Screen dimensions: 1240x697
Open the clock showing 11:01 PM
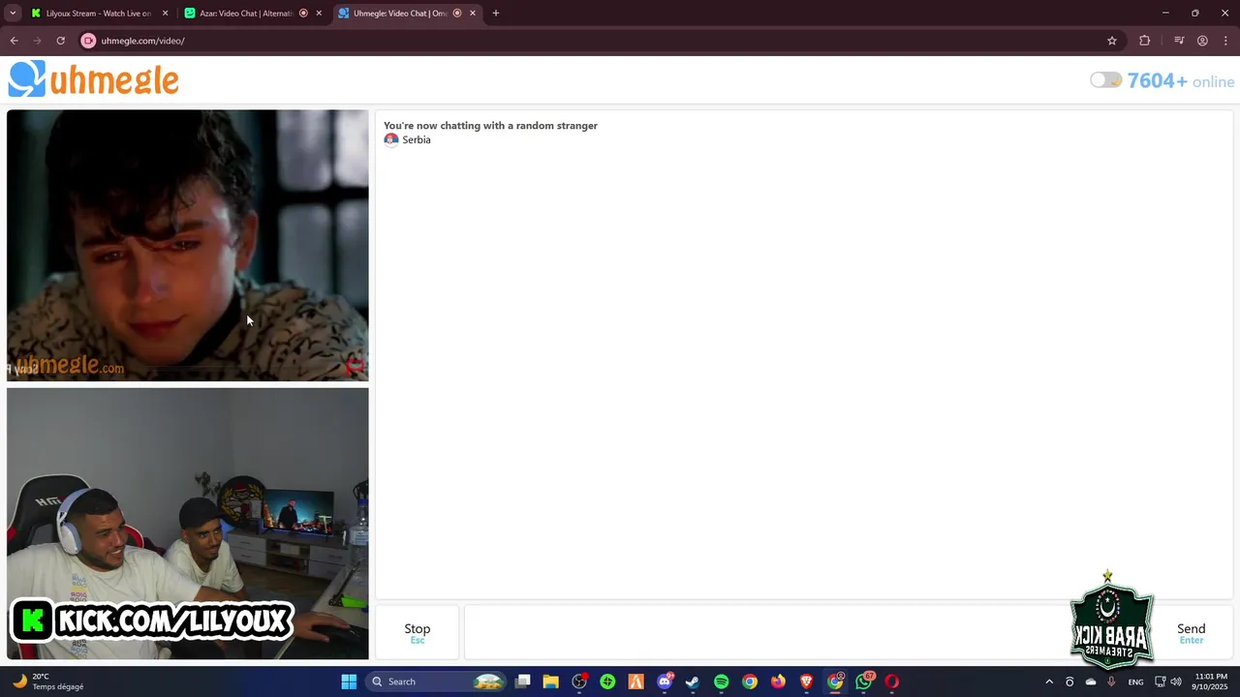1210,682
